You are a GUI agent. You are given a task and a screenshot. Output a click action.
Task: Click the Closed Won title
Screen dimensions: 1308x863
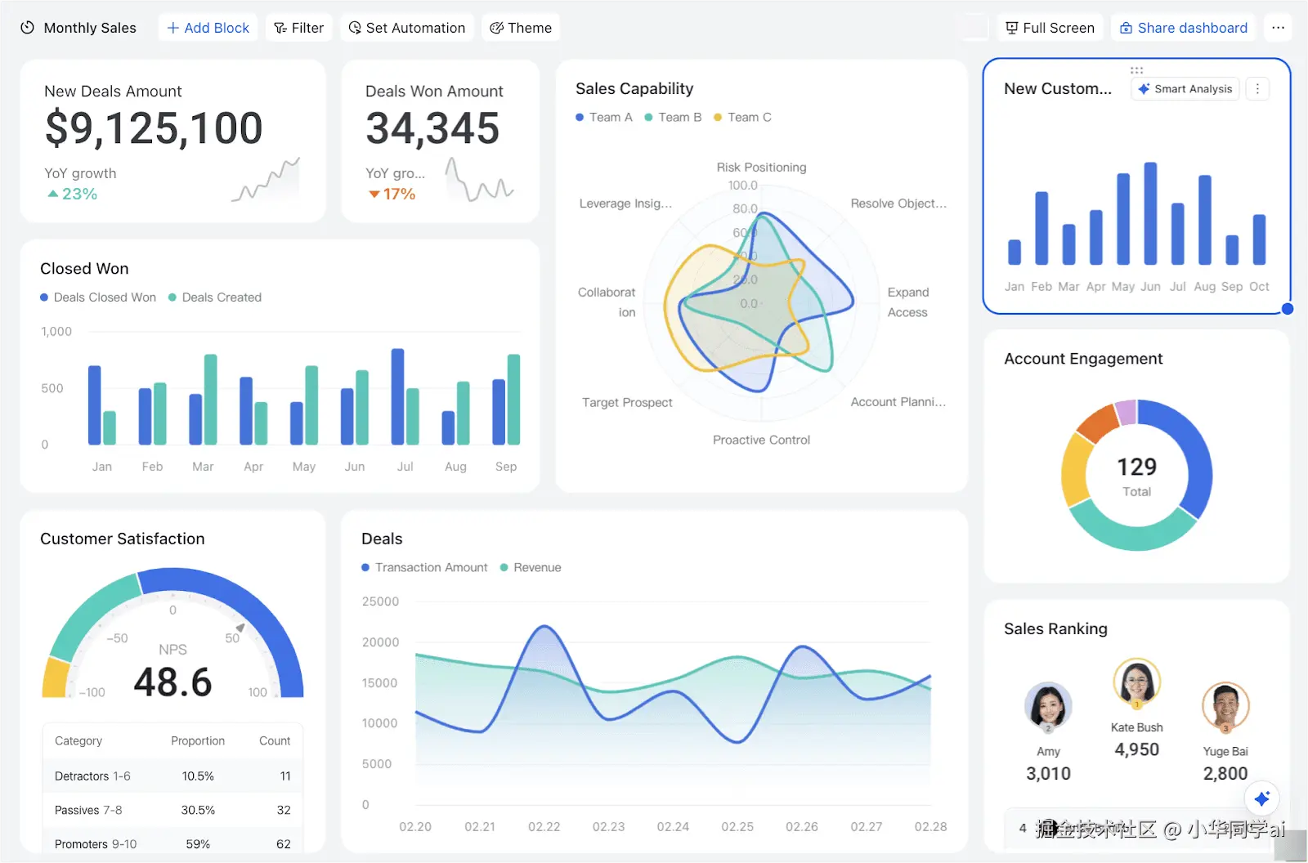pos(84,269)
